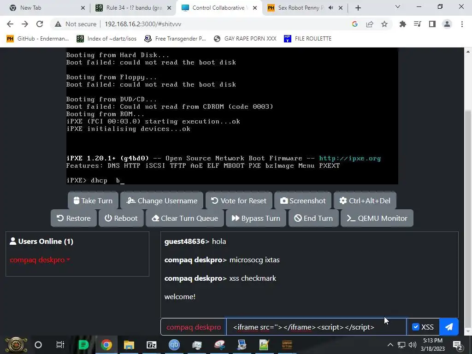472x354 pixels.
Task: Open Task View on the taskbar
Action: [60, 345]
